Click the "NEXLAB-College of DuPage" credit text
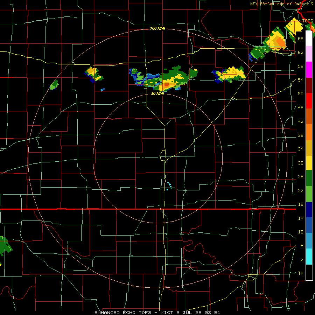This screenshot has height=315, width=315. pos(279,4)
